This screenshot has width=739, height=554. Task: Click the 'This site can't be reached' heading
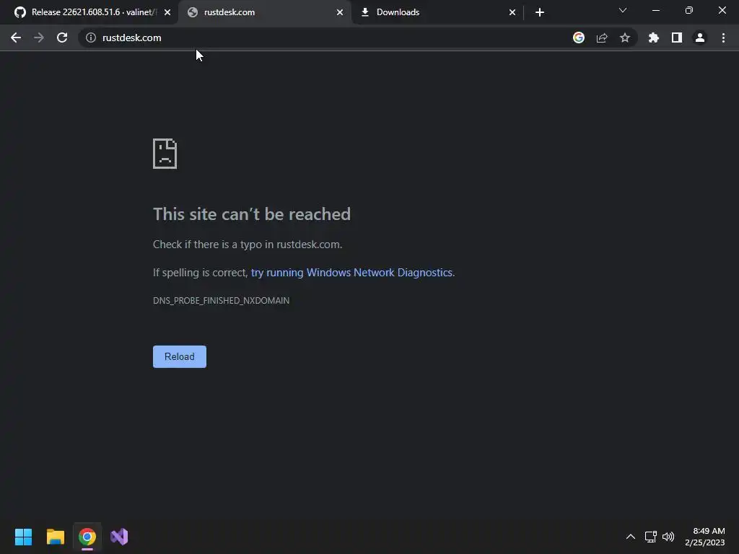252,214
